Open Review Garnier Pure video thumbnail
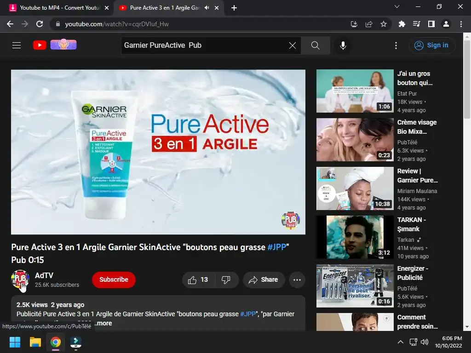This screenshot has height=353, width=471. pyautogui.click(x=355, y=188)
